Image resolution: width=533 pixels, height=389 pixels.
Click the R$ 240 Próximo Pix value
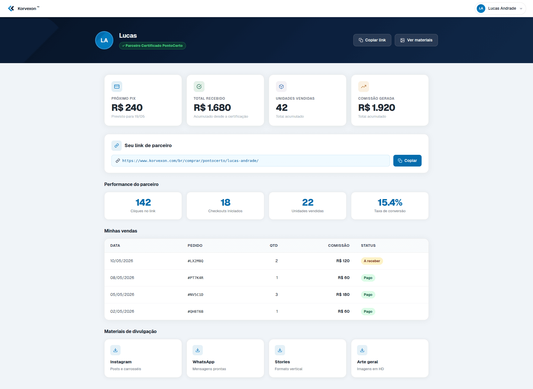(x=127, y=108)
